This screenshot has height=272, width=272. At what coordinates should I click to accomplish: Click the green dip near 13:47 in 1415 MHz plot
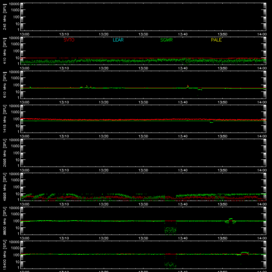[211, 122]
